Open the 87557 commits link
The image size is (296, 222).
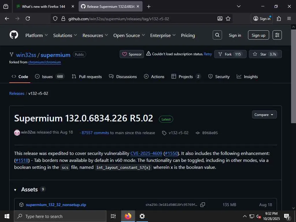click(95, 133)
